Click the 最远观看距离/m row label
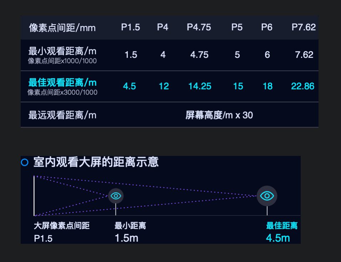Image resolution: width=341 pixels, height=262 pixels. (62, 115)
